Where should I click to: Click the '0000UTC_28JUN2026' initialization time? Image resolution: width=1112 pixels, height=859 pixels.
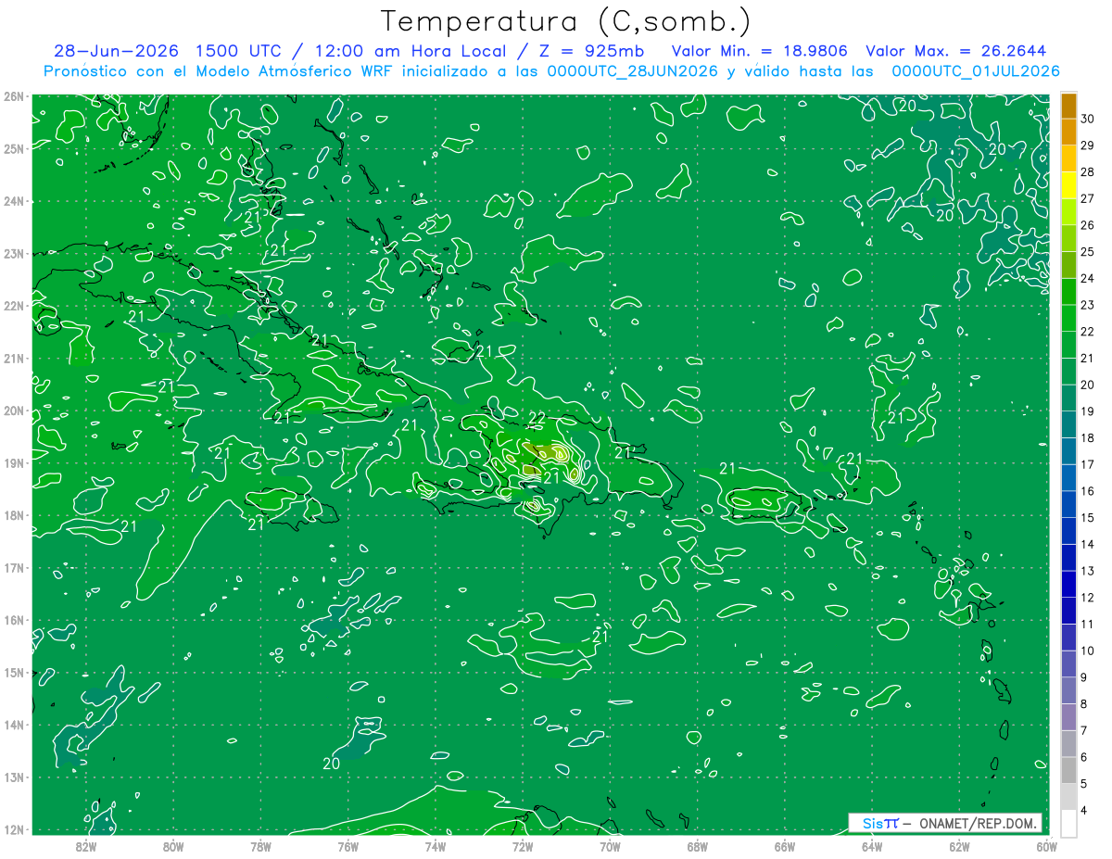pyautogui.click(x=634, y=71)
